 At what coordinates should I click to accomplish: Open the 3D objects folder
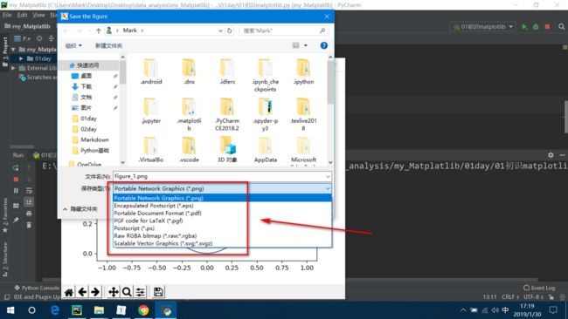(x=227, y=150)
